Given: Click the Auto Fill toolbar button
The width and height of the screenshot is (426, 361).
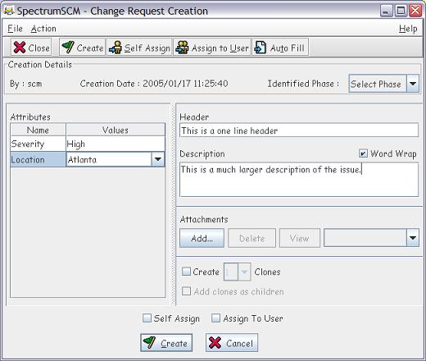Looking at the screenshot, I should (280, 48).
